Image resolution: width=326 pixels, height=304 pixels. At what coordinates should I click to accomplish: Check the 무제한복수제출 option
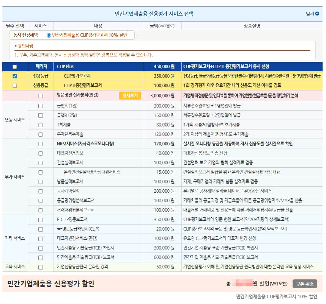[x=40, y=135]
